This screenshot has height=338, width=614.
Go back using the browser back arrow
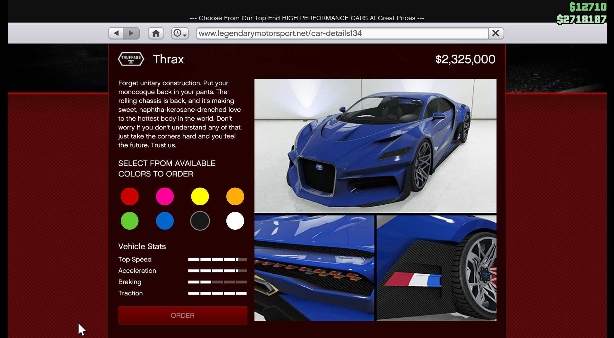(x=116, y=33)
